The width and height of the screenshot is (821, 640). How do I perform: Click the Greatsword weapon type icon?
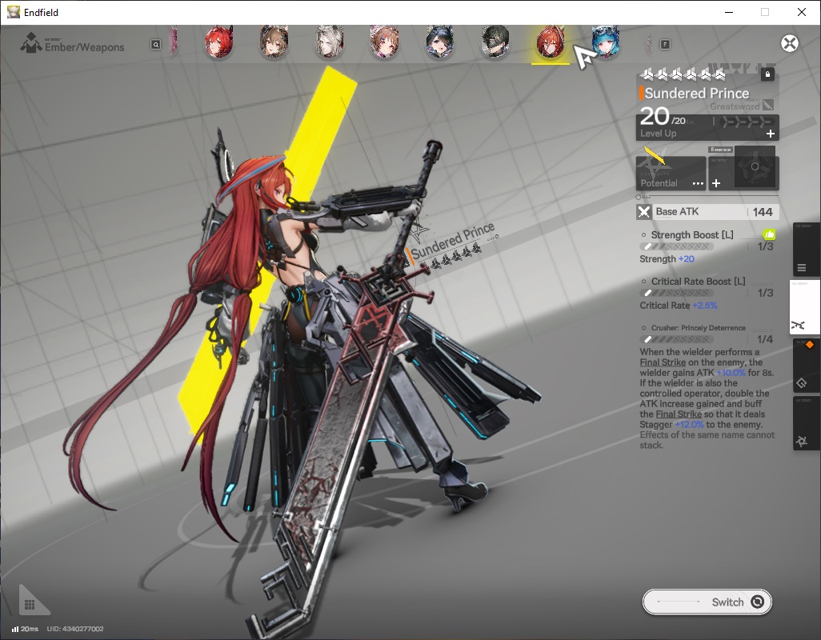pyautogui.click(x=767, y=105)
